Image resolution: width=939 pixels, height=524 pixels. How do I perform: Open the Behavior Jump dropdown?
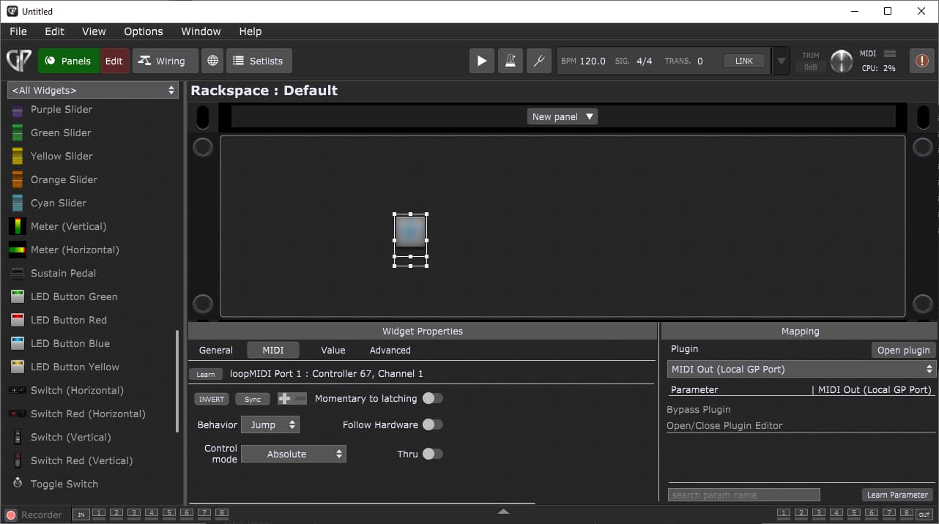point(270,424)
